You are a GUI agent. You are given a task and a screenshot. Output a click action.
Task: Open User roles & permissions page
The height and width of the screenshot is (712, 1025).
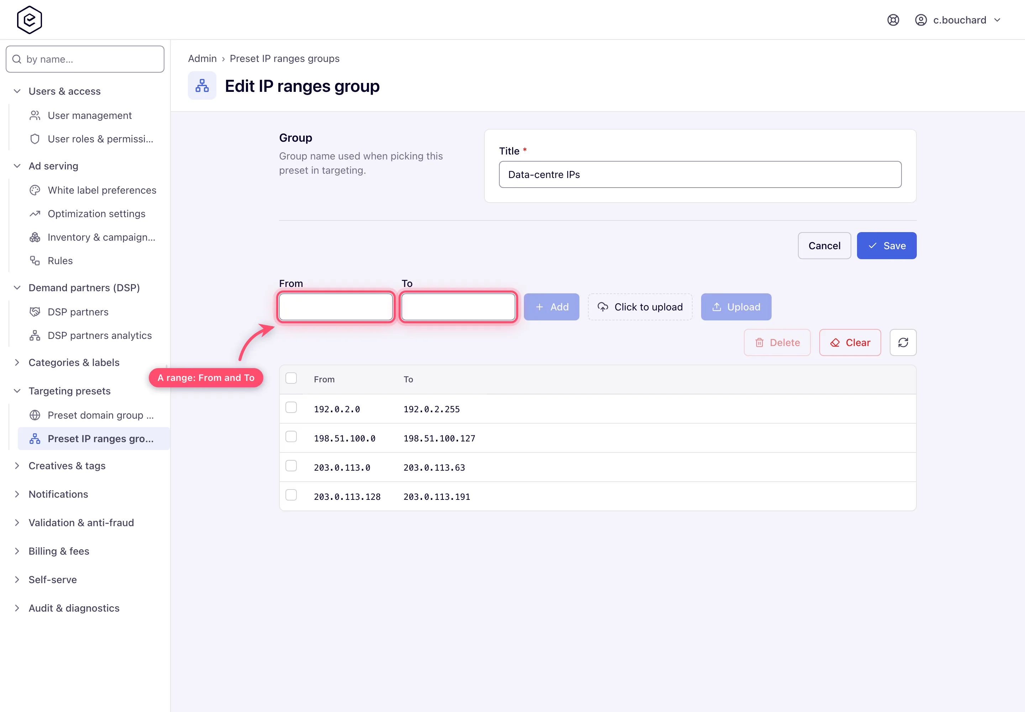[94, 139]
